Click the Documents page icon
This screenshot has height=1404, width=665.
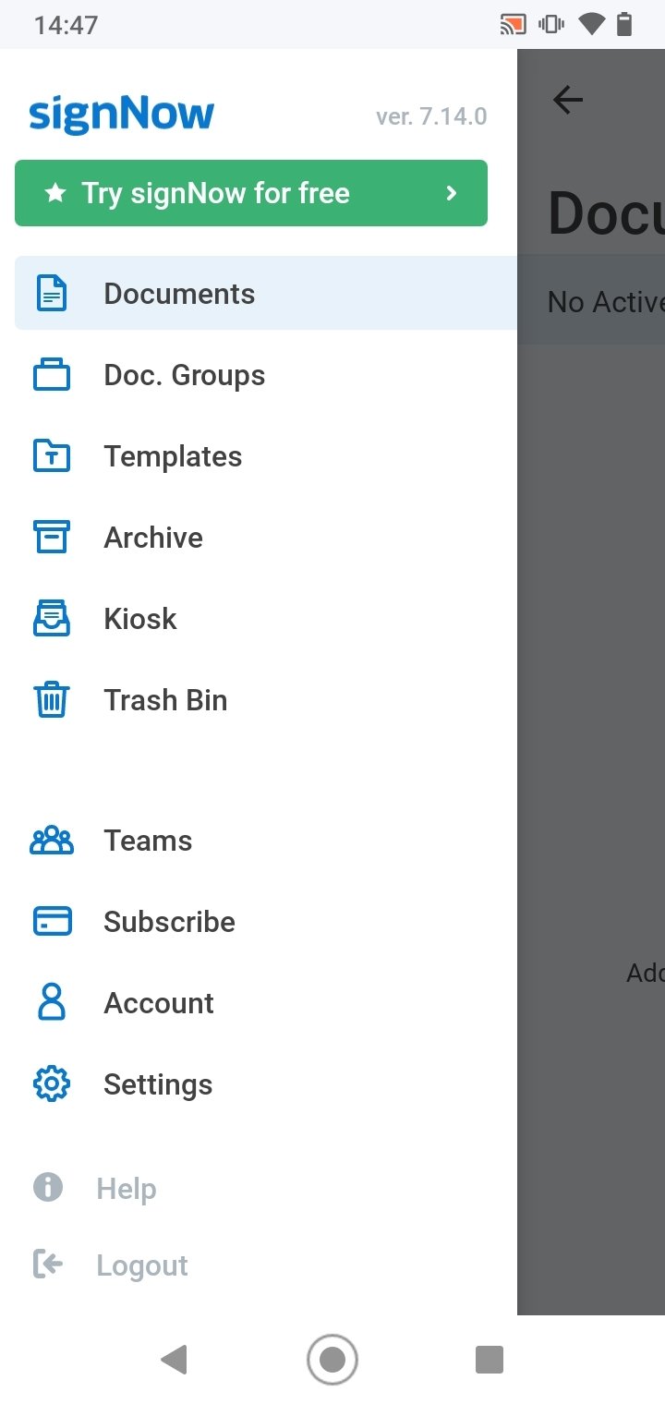coord(52,294)
